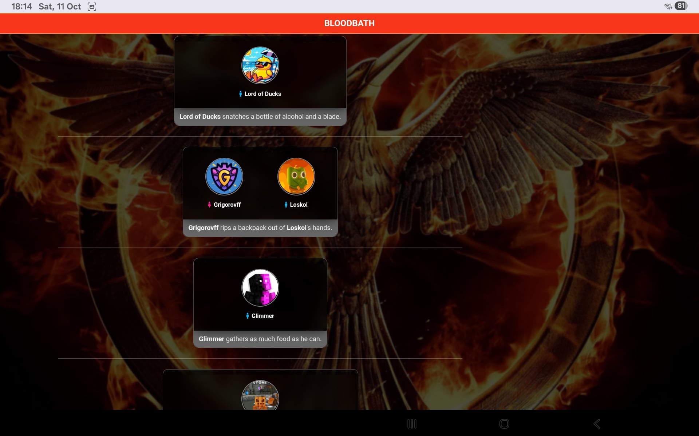Screen dimensions: 699x436
Task: Click the BLOODBATH header title
Action: [x=349, y=23]
